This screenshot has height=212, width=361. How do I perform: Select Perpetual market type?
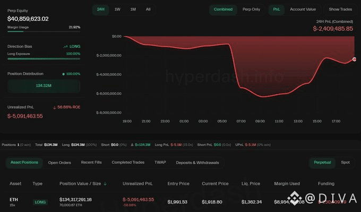(x=322, y=163)
